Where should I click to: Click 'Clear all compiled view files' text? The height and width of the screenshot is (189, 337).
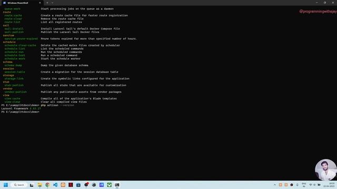click(x=64, y=102)
